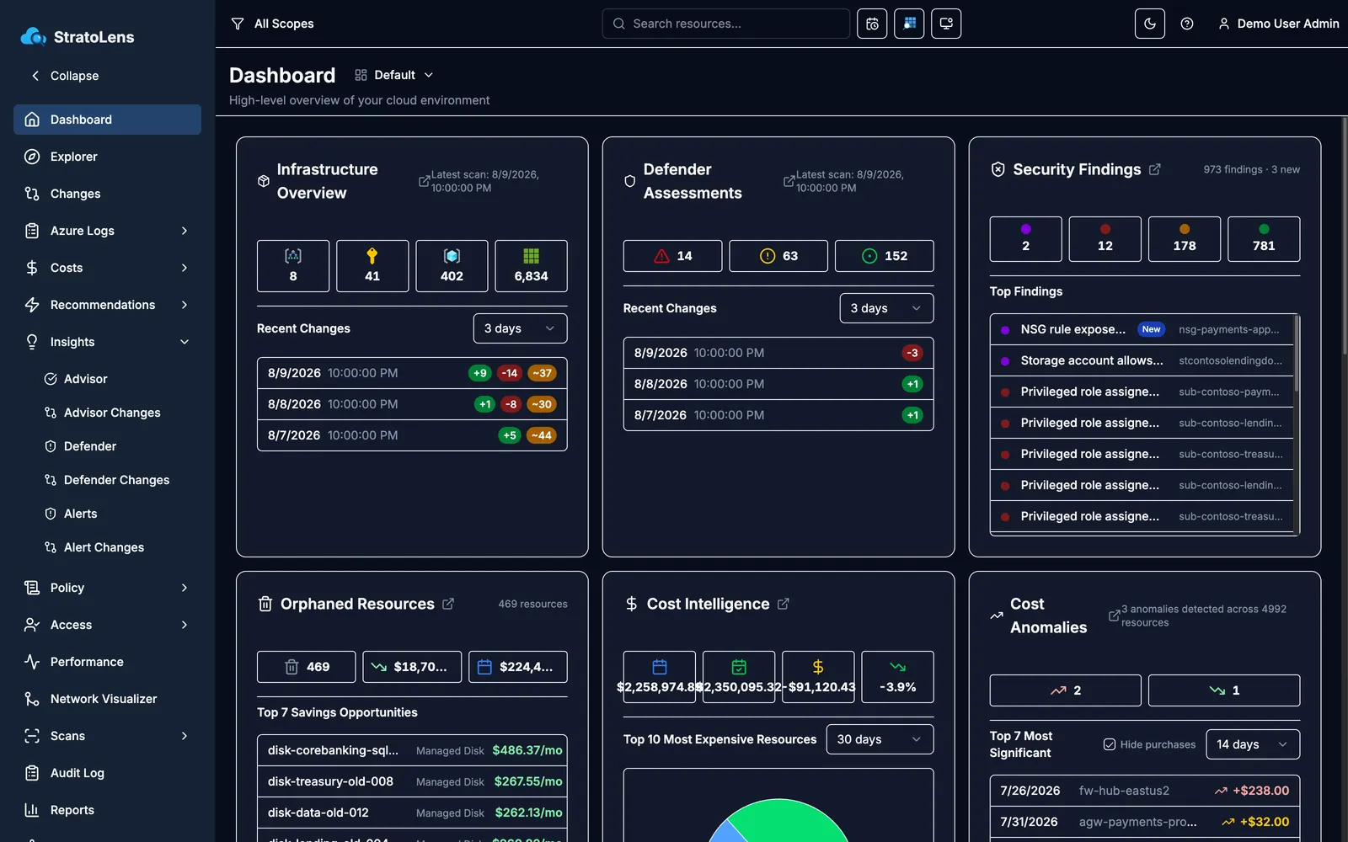This screenshot has height=842, width=1348.
Task: Open Demo User Admin account menu
Action: [1278, 24]
